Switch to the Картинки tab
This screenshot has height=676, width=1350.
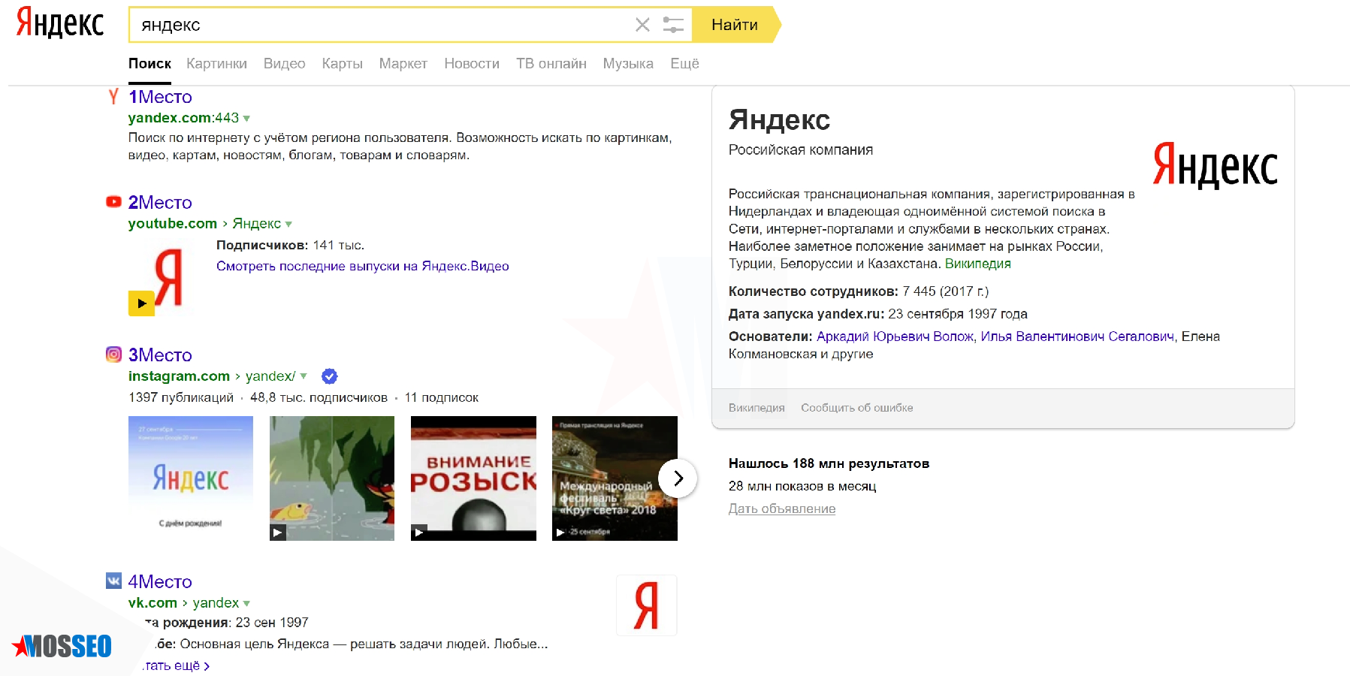216,64
